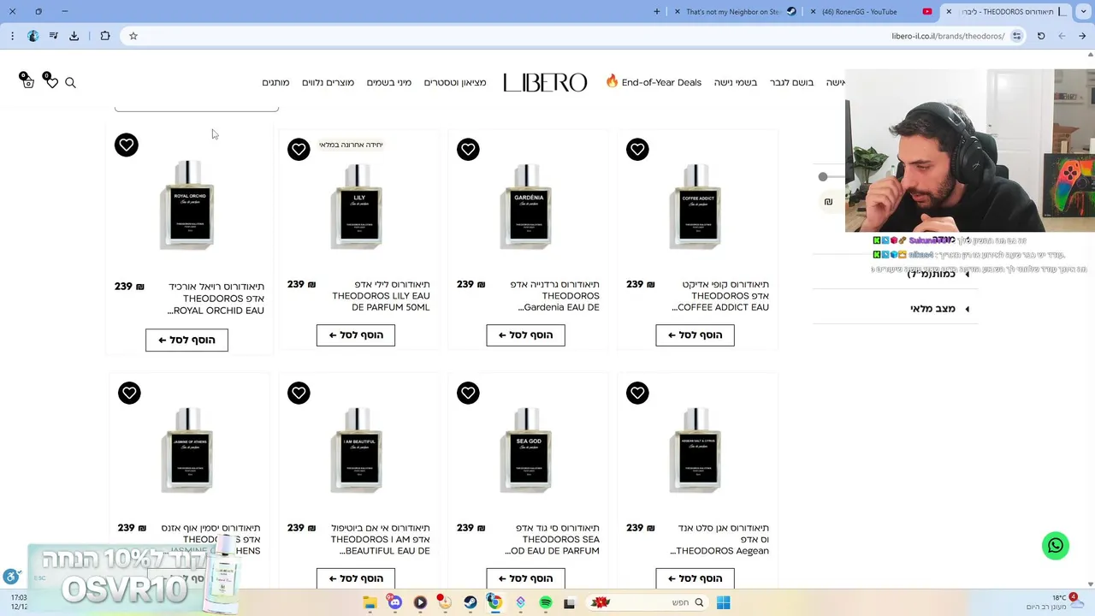Open Windows Start button
1095x616 pixels.
pyautogui.click(x=723, y=602)
